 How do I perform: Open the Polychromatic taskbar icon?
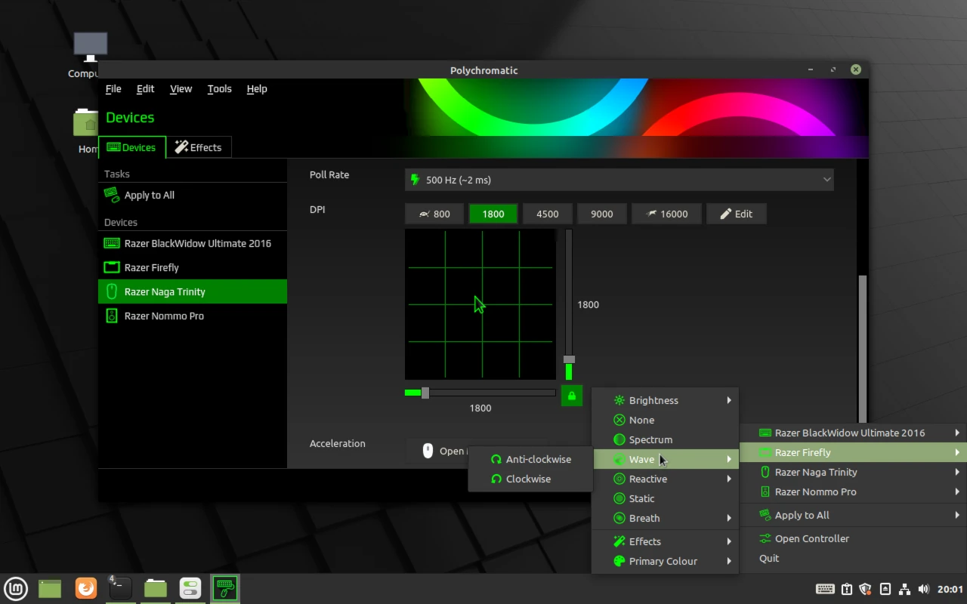tap(224, 588)
